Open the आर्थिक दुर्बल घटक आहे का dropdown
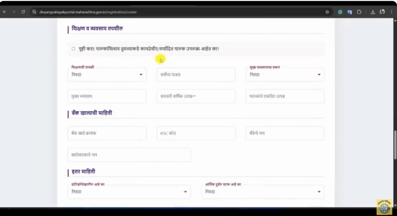This screenshot has width=397, height=216. [x=262, y=192]
